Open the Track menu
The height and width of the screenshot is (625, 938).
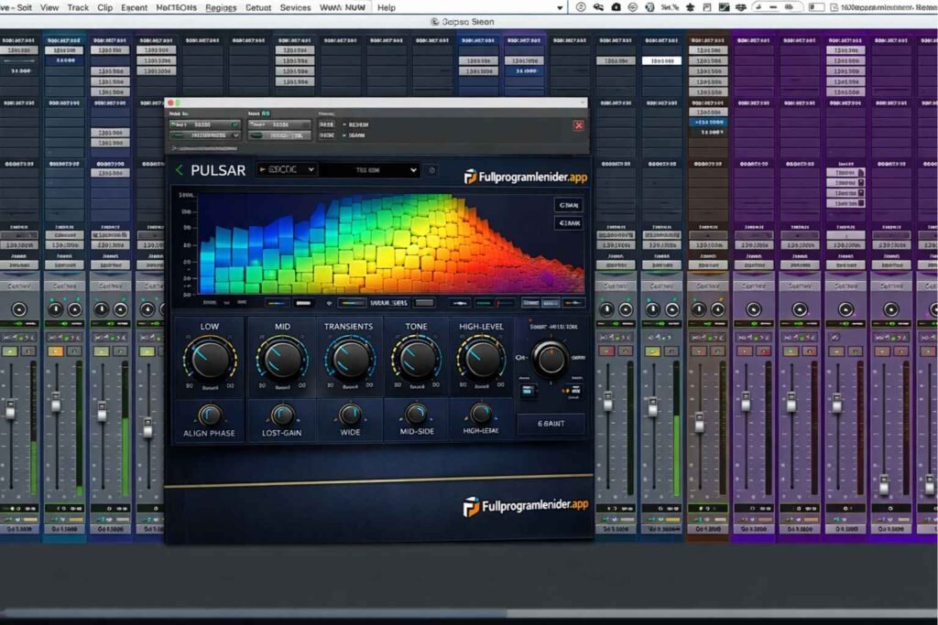click(x=78, y=7)
